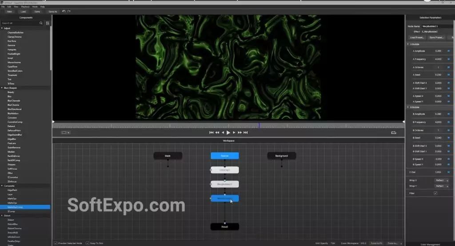Play the preview

click(x=228, y=133)
